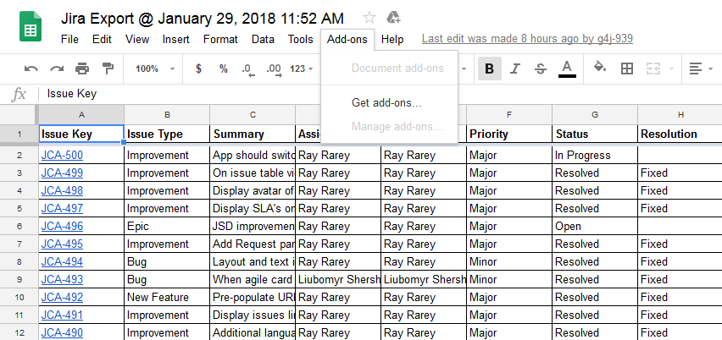
Task: Toggle bold formatting button
Action: pos(489,69)
